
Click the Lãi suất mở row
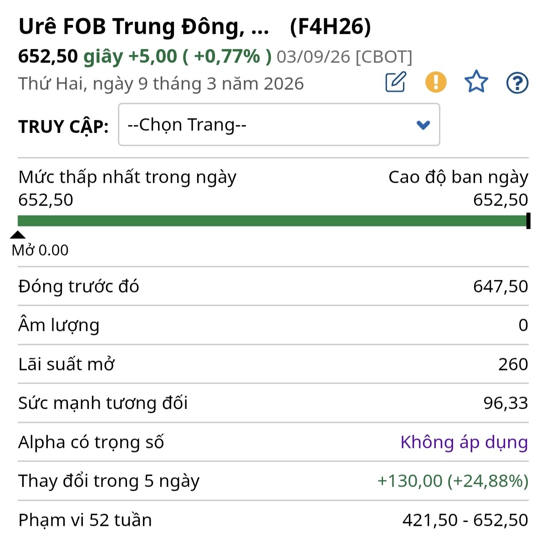pyautogui.click(x=273, y=364)
